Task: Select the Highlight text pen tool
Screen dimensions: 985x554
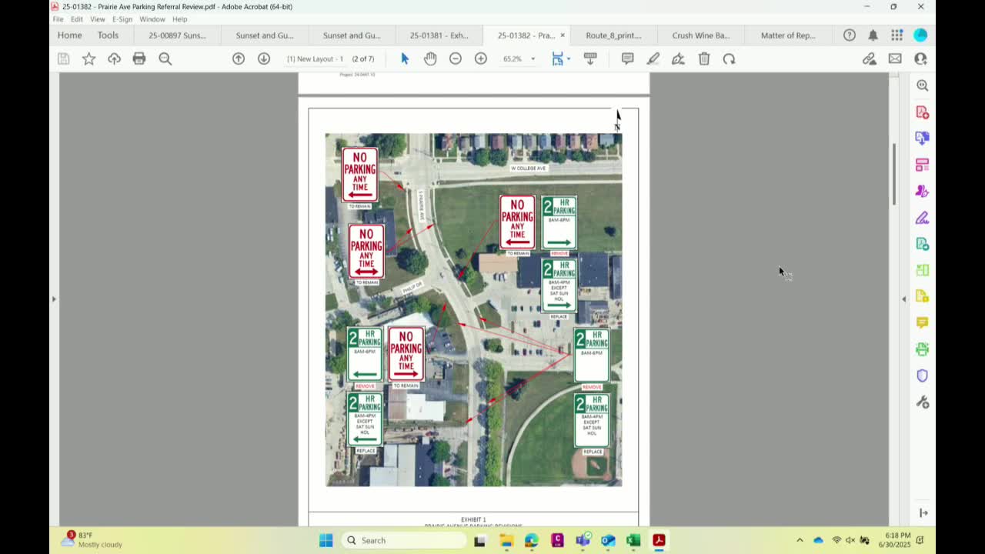Action: click(x=653, y=58)
